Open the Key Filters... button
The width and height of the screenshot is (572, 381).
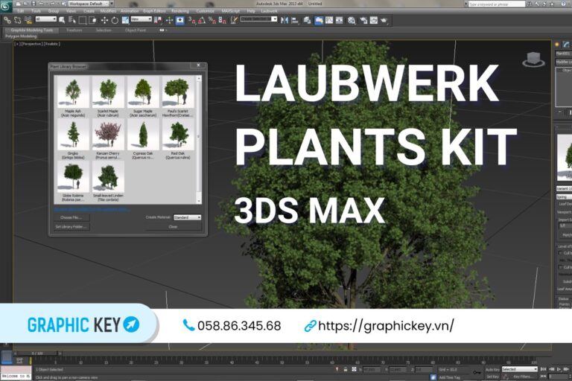[523, 377]
